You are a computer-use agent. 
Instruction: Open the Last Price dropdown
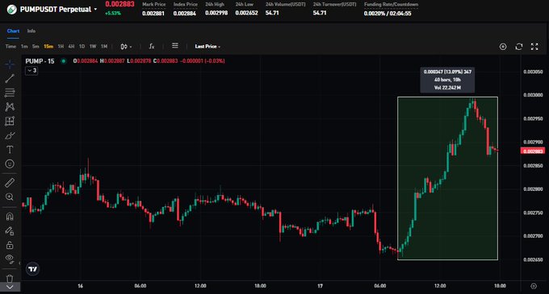click(207, 47)
